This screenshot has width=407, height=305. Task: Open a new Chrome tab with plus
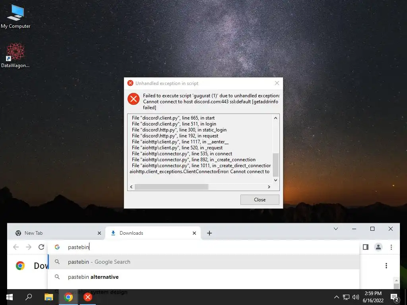pyautogui.click(x=209, y=233)
